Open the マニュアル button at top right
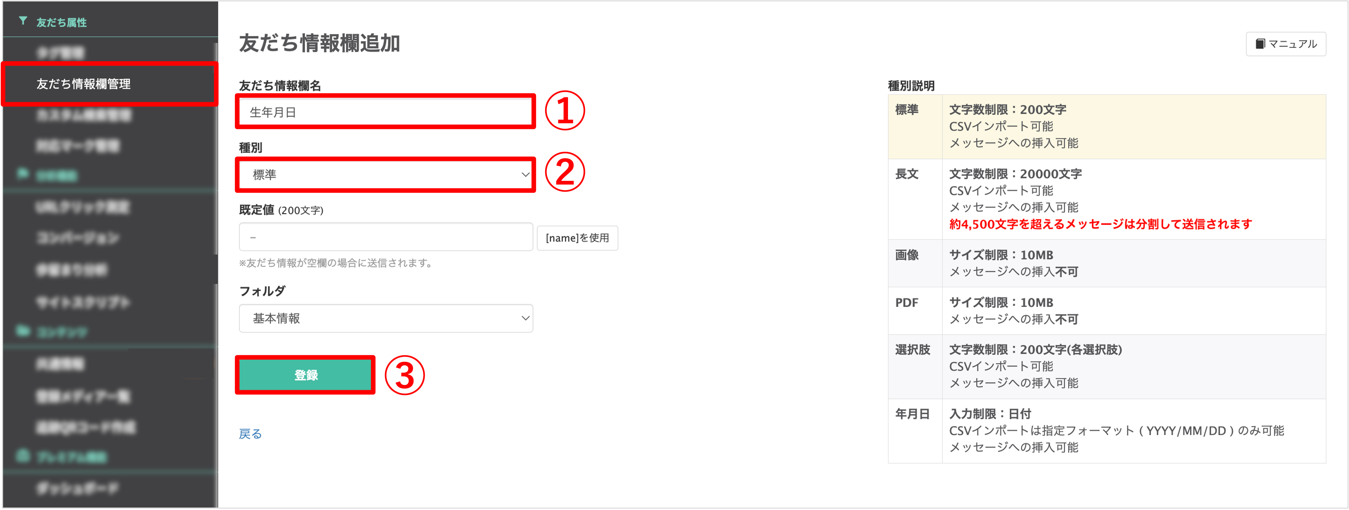 tap(1286, 44)
